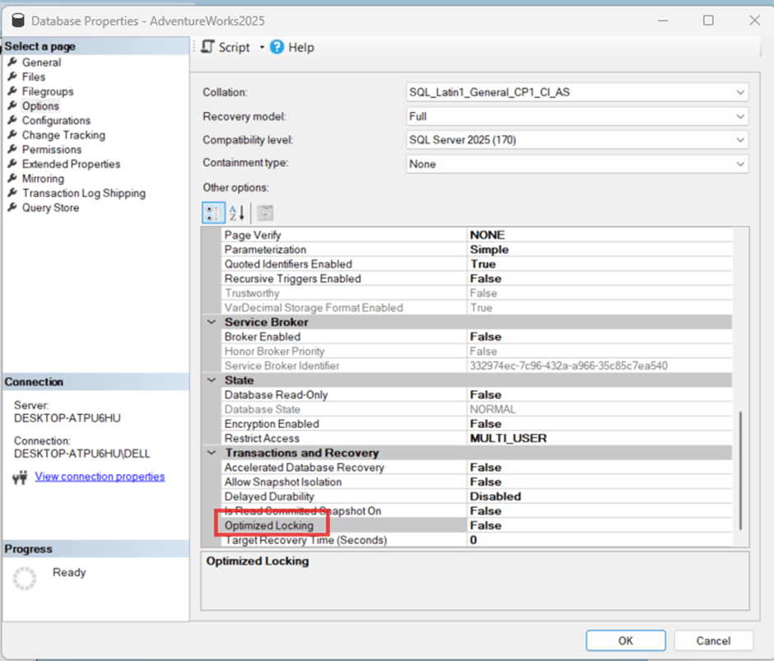Select the Optimized Locking property name
774x661 pixels.
[269, 525]
